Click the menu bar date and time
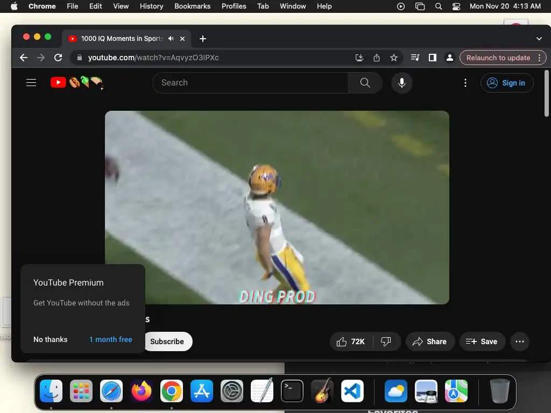This screenshot has height=413, width=551. [x=505, y=6]
